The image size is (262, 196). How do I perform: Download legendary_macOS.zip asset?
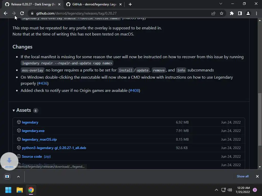[x=39, y=139]
